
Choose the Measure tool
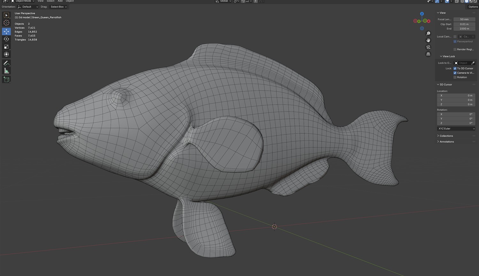(6, 71)
